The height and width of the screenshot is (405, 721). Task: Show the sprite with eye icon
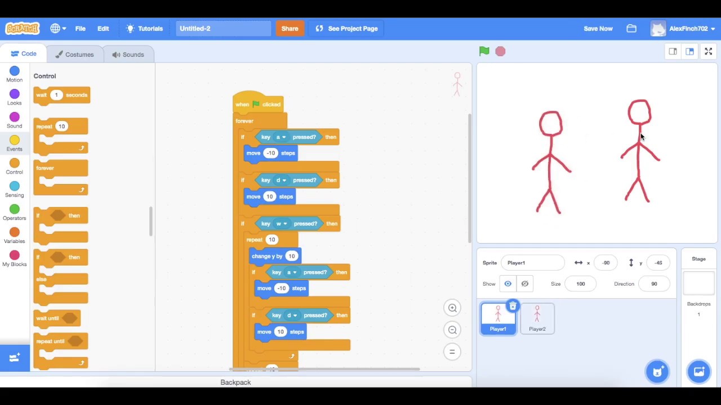tap(508, 283)
